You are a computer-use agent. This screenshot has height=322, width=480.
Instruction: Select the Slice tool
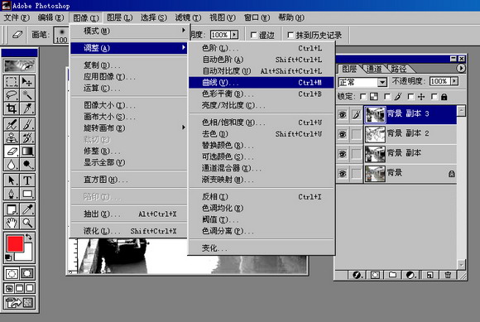pos(27,108)
